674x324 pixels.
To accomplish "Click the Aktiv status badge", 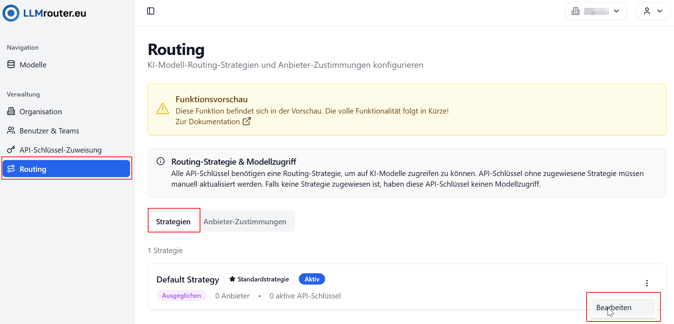I will coord(312,279).
